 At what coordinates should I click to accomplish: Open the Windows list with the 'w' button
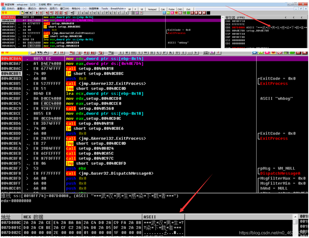[x=94, y=13]
